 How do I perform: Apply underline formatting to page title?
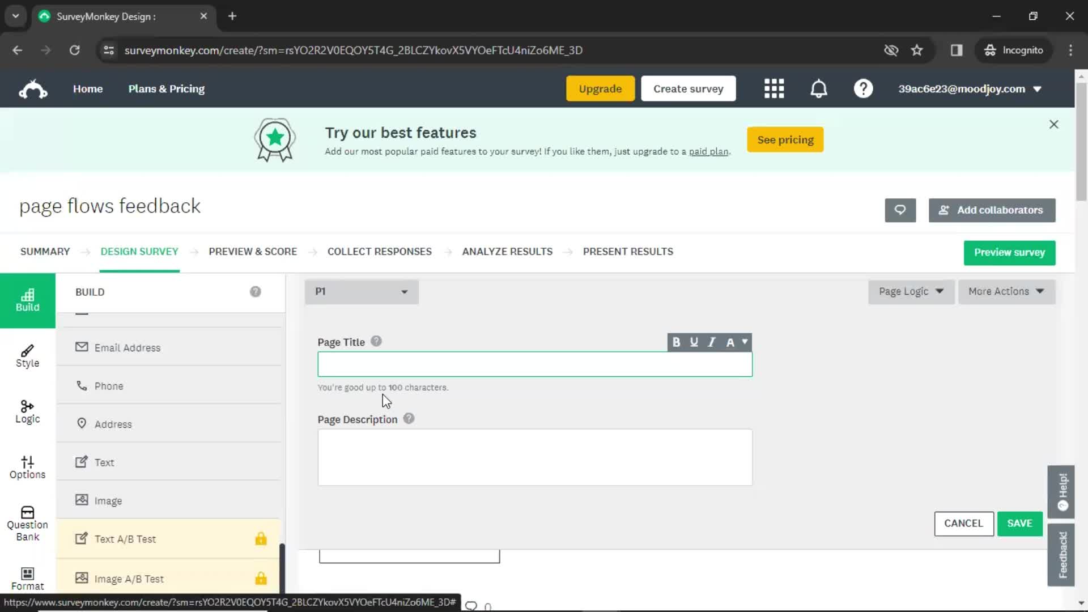[694, 342]
